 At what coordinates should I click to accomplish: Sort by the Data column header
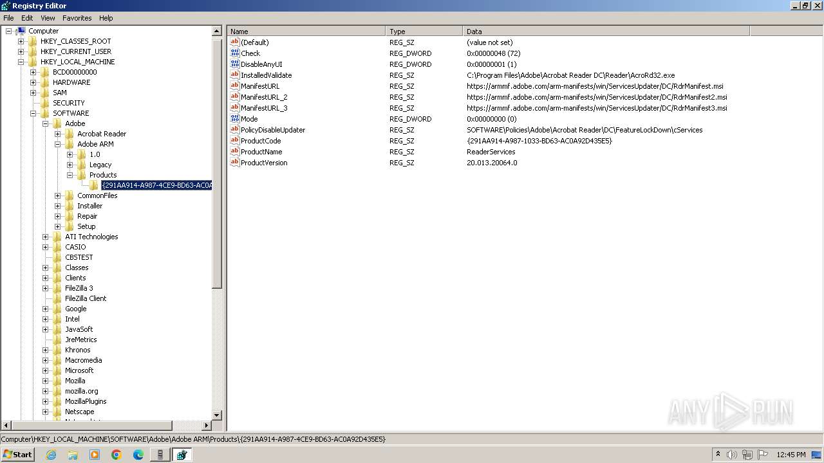point(606,31)
